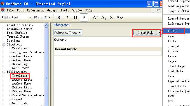Open the Window menu

click(77, 11)
